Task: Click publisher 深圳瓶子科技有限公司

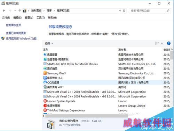Action: click(x=131, y=68)
